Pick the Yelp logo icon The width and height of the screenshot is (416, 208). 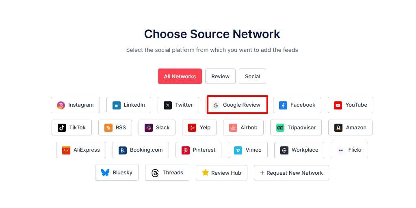[192, 128]
